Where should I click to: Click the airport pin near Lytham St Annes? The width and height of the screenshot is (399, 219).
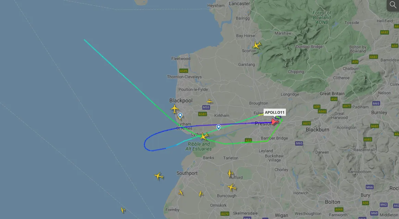click(x=180, y=116)
